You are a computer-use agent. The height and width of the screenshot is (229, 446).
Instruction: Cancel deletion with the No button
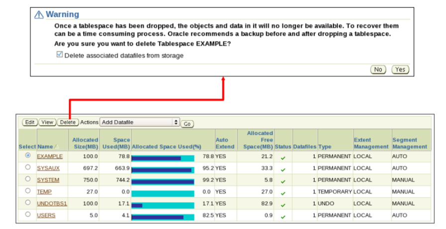tap(378, 70)
